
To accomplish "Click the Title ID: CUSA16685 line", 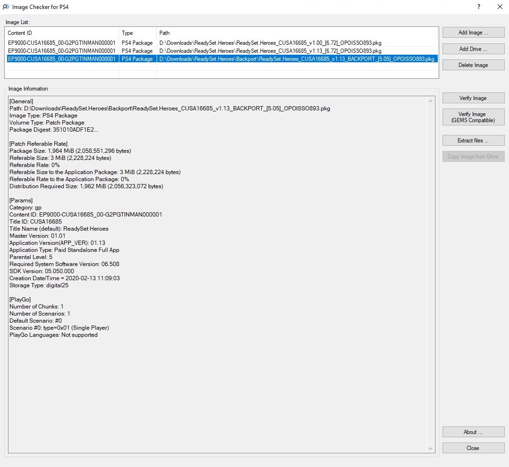I will pos(35,222).
